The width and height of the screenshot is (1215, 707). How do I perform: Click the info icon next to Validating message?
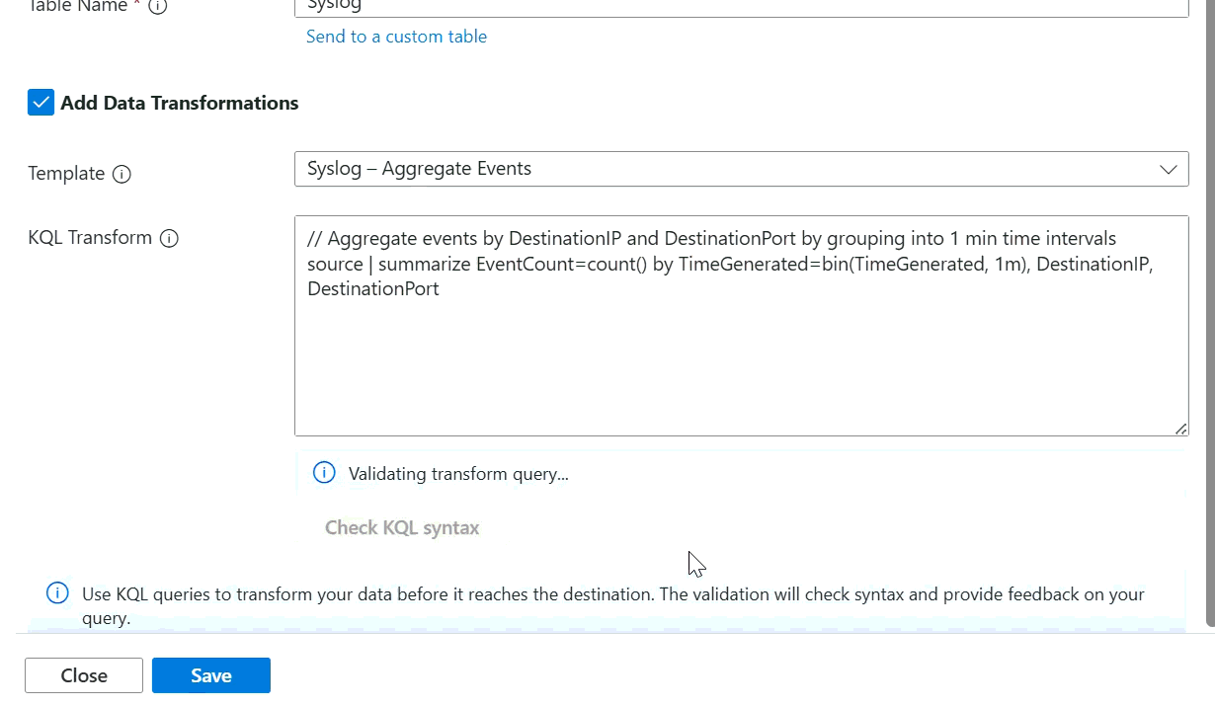pyautogui.click(x=324, y=473)
